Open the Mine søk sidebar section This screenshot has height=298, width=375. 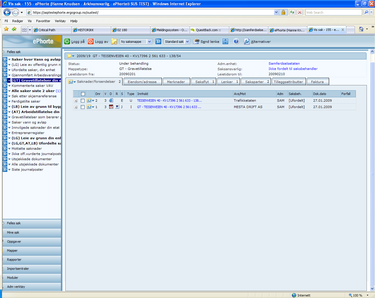pos(32,232)
